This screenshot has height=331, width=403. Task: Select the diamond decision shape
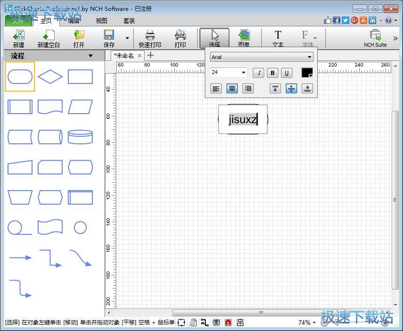[x=50, y=77]
